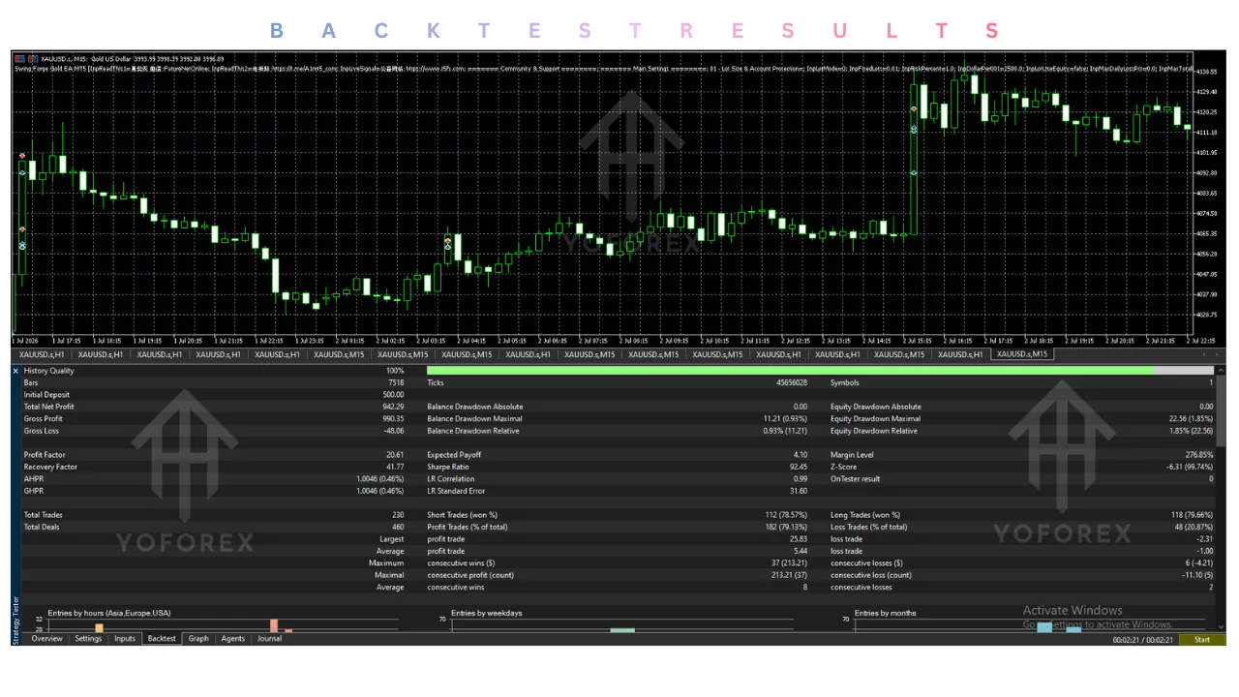Select the Sharpe Ratio value 92.45
This screenshot has width=1239, height=697.
tap(798, 467)
